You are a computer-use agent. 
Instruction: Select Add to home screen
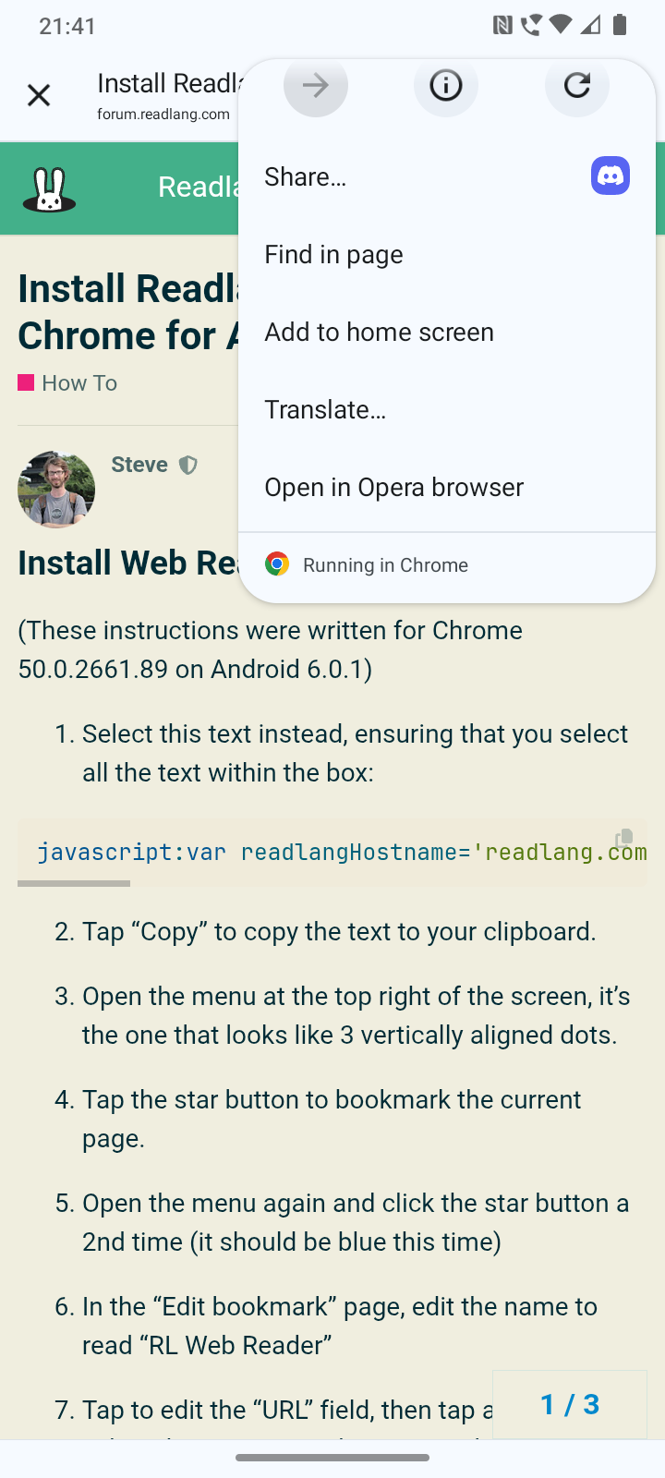coord(379,332)
